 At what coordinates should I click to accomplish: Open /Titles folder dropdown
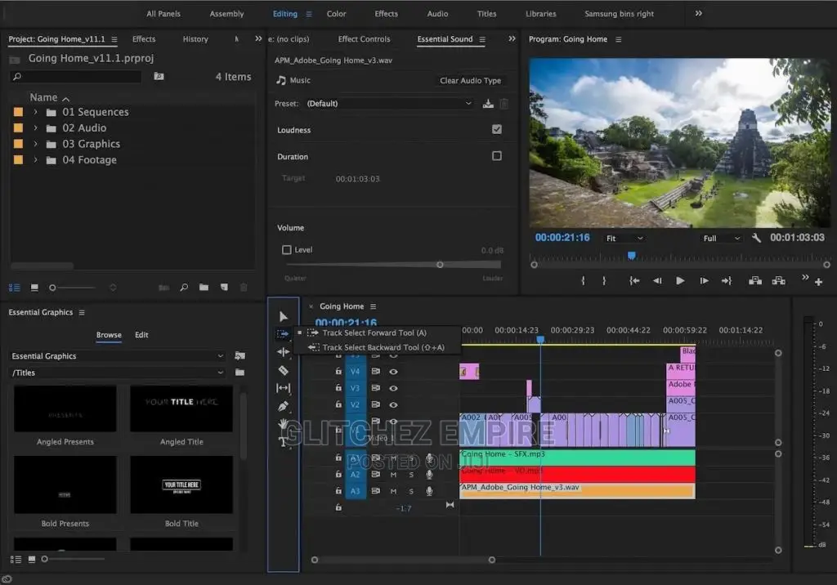[x=118, y=373]
